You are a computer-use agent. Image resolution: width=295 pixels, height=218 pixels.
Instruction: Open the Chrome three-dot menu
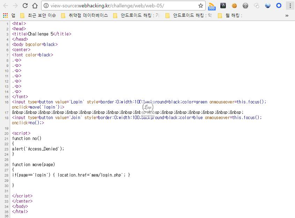coord(290,6)
